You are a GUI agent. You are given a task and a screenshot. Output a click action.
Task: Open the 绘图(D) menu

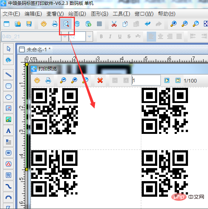click(x=77, y=14)
